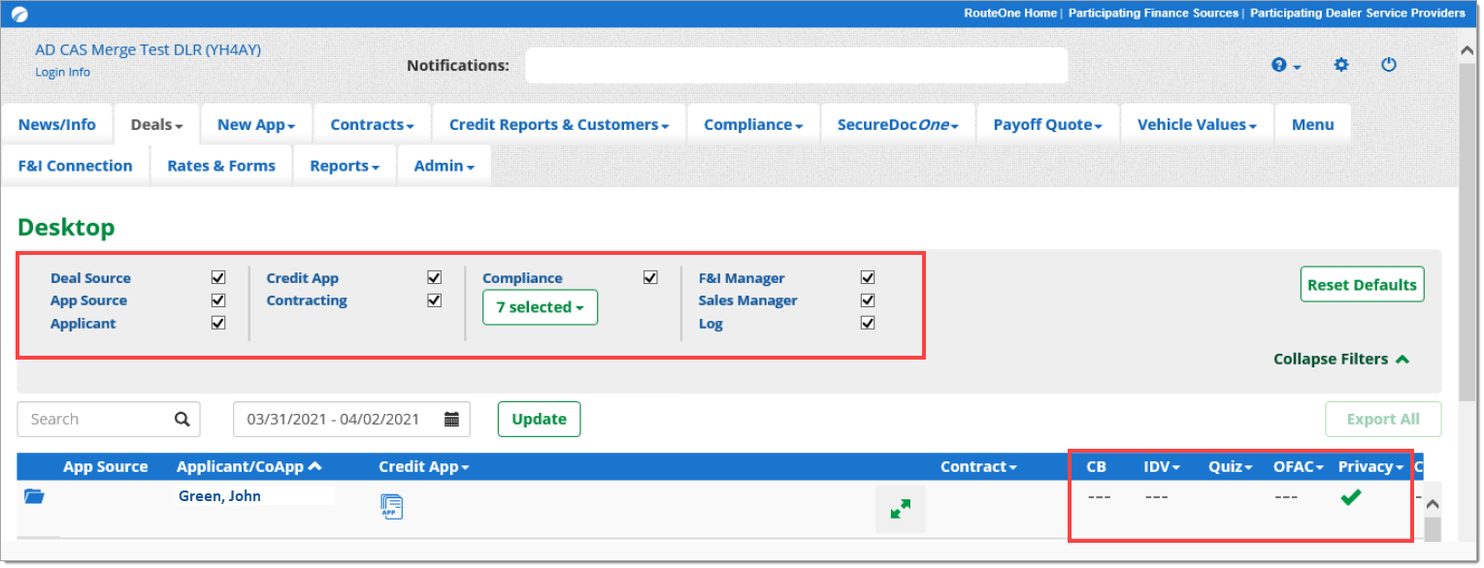
Task: Switch to the News/Info tab
Action: (57, 124)
